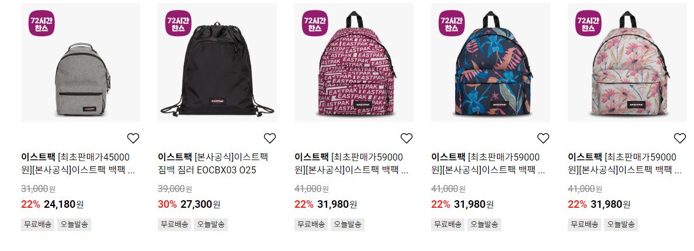Open the gray backpack product image
Image resolution: width=694 pixels, height=251 pixels.
(x=81, y=63)
